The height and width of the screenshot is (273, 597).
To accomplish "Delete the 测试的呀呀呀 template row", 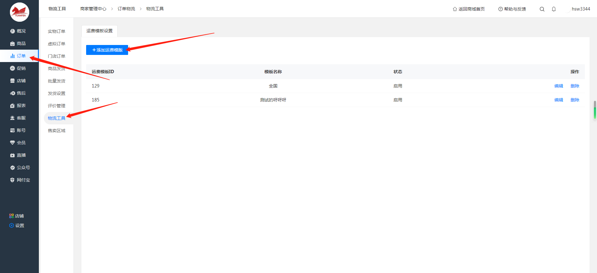I will 575,100.
